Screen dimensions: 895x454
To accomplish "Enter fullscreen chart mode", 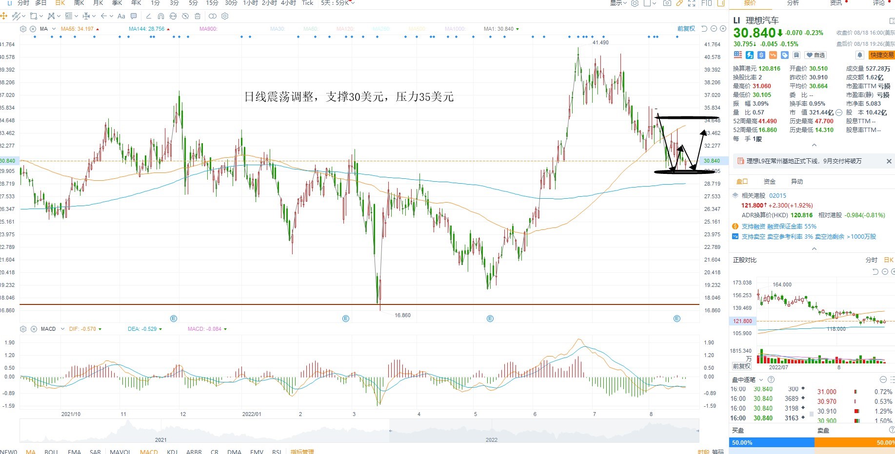I will click(691, 3).
